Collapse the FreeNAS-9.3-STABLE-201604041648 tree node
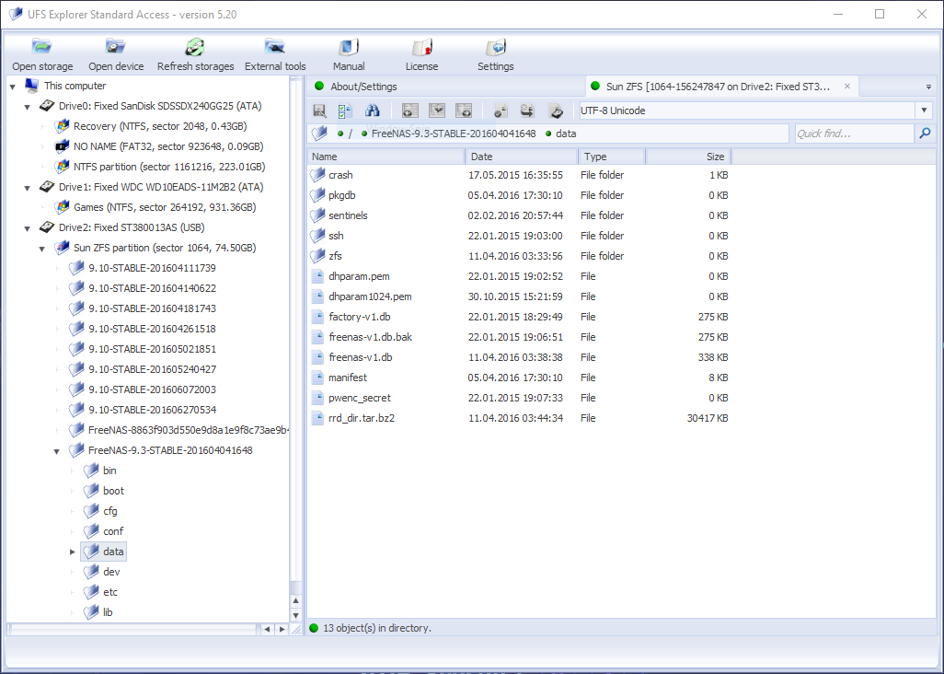The image size is (944, 674). click(x=57, y=450)
